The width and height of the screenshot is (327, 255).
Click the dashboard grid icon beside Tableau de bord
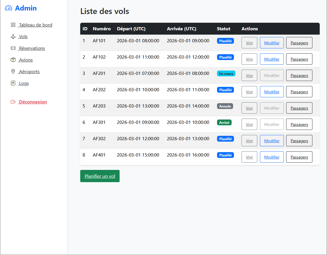13,25
